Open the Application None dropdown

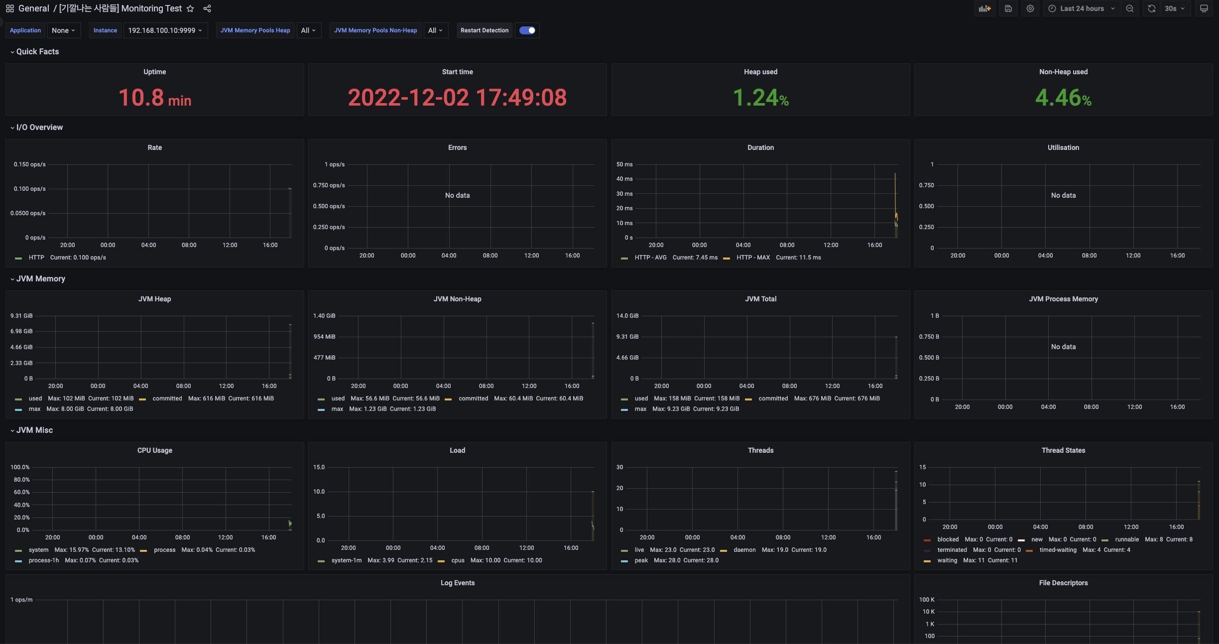[x=63, y=30]
